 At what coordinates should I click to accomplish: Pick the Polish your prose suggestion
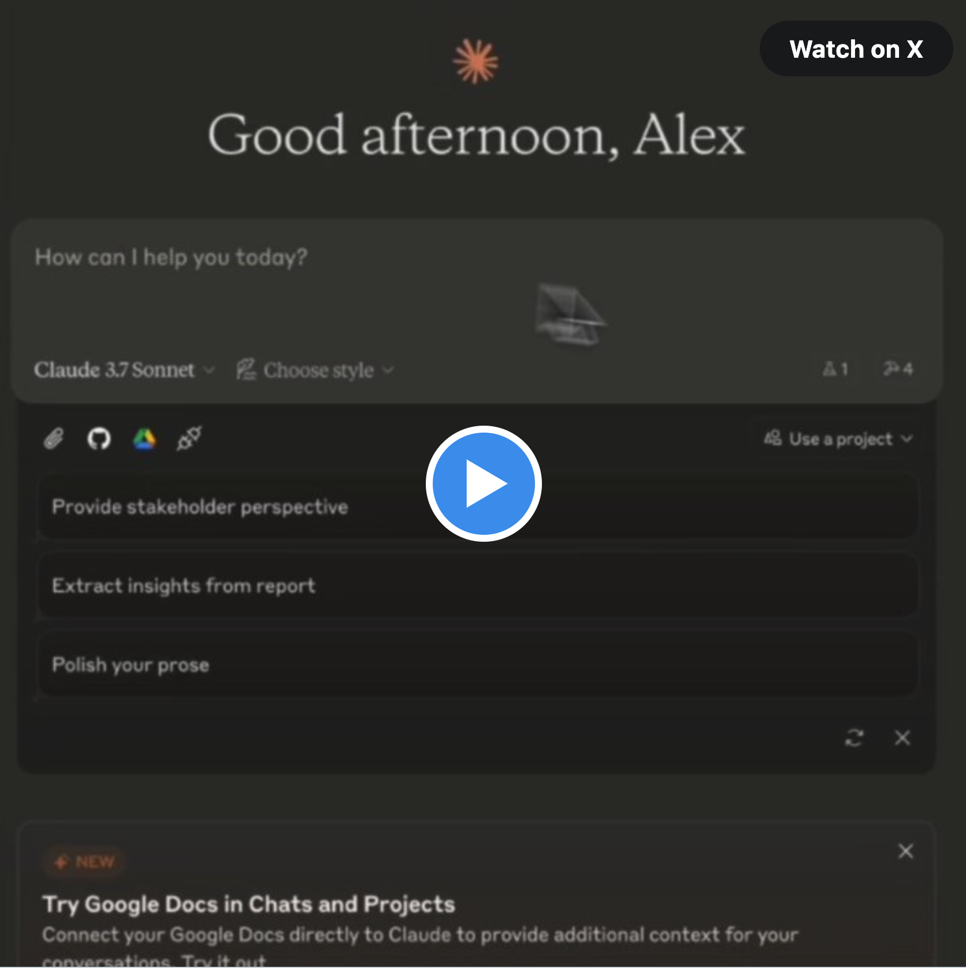point(478,664)
